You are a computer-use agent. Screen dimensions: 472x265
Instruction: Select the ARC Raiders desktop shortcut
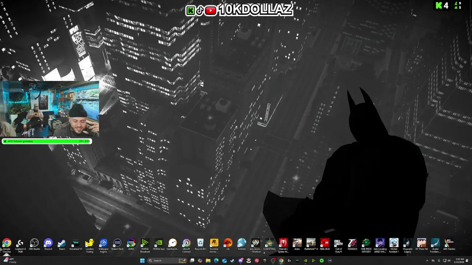click(x=449, y=244)
